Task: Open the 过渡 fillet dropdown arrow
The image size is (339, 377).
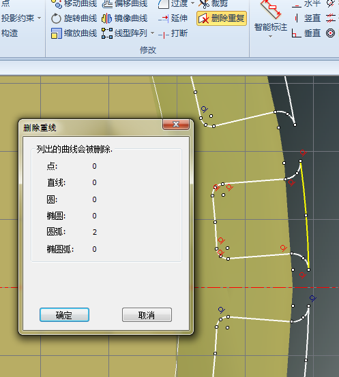Action: 192,3
